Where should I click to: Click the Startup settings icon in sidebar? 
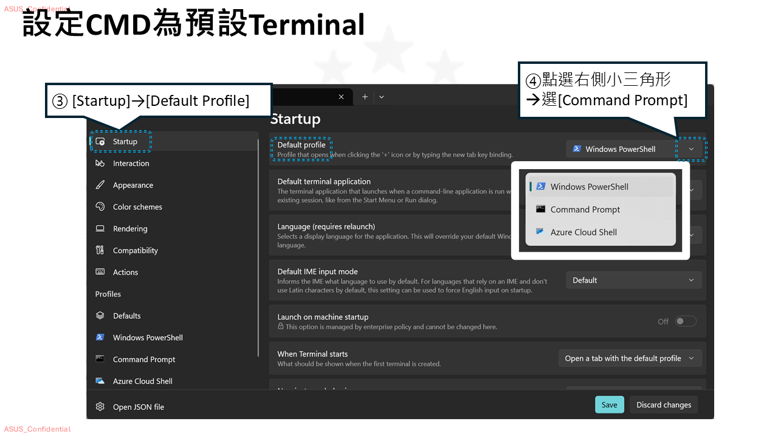(x=100, y=141)
